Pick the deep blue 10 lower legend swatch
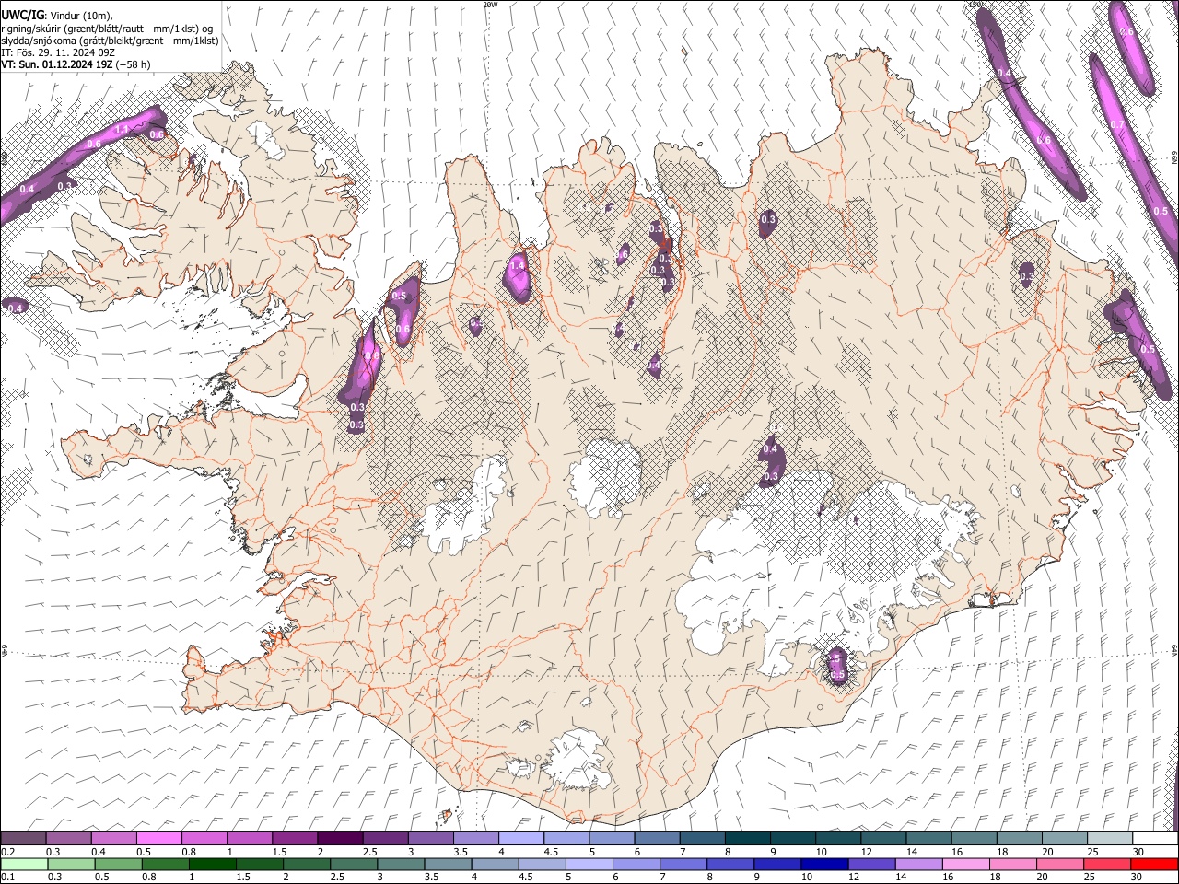This screenshot has width=1179, height=884. [824, 865]
